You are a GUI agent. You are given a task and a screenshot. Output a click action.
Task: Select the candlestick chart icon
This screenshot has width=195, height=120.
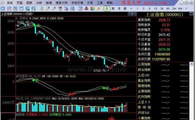point(15,8)
